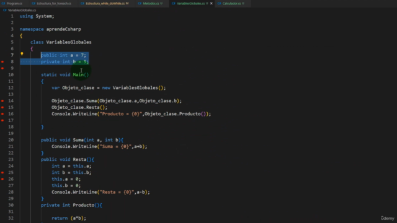397x223 pixels.
Task: Click 'this.b = 0;' on line 27
Action: click(66, 186)
